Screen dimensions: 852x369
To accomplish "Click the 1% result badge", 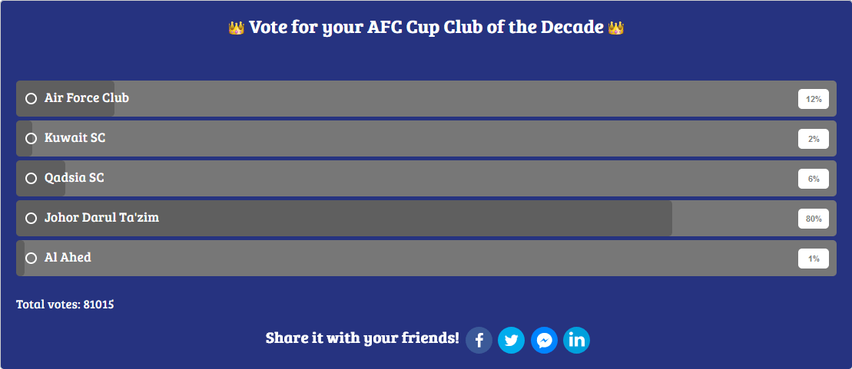I will (814, 259).
